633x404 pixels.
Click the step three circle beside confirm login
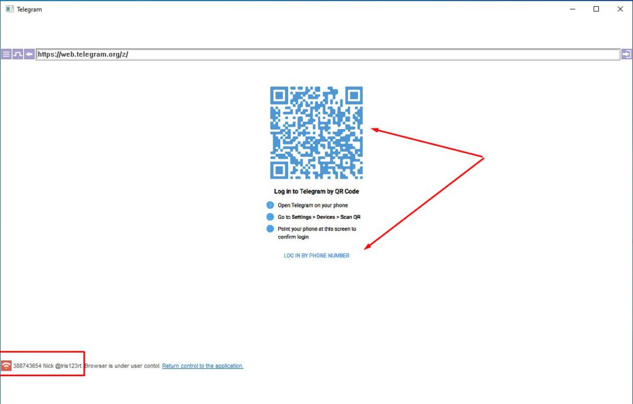[270, 229]
